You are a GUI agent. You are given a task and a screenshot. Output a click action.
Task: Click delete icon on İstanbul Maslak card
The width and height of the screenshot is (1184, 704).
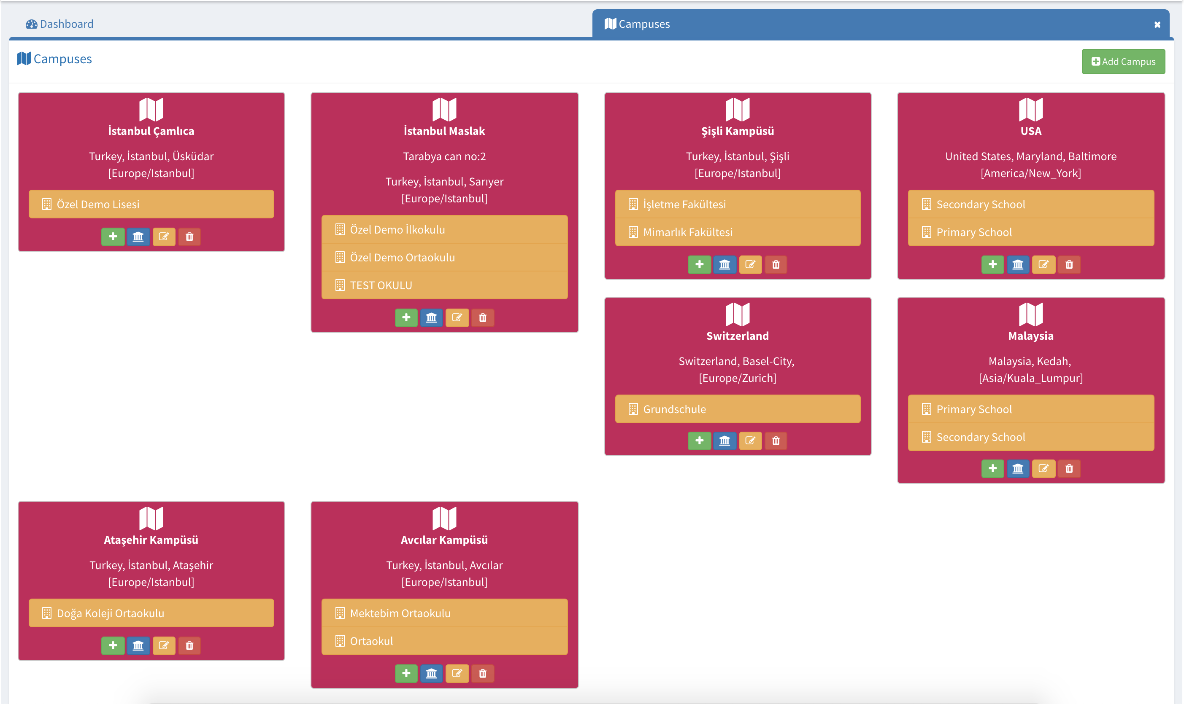tap(482, 317)
